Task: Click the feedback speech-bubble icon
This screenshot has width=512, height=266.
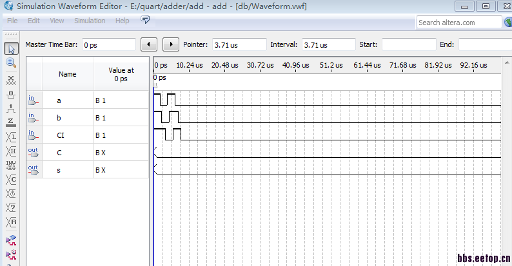Action: [x=145, y=19]
